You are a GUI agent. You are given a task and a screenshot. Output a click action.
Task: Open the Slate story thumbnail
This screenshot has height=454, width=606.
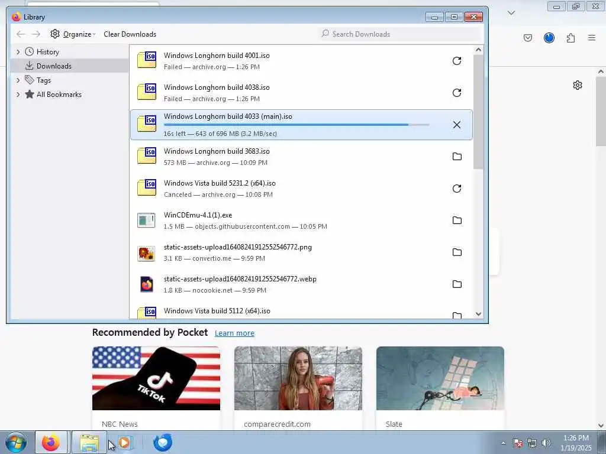coord(440,378)
